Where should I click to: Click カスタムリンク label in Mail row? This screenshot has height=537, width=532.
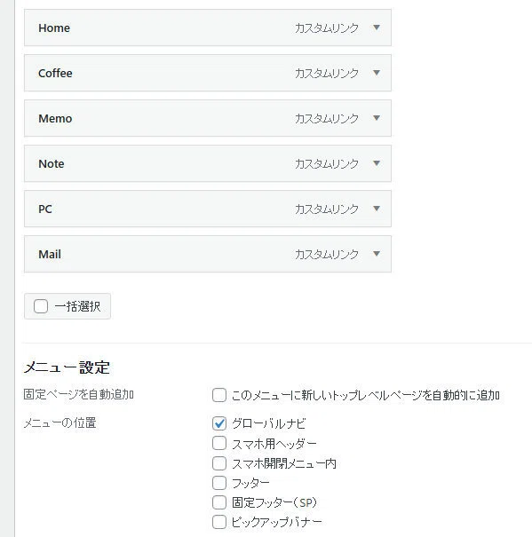tap(327, 254)
